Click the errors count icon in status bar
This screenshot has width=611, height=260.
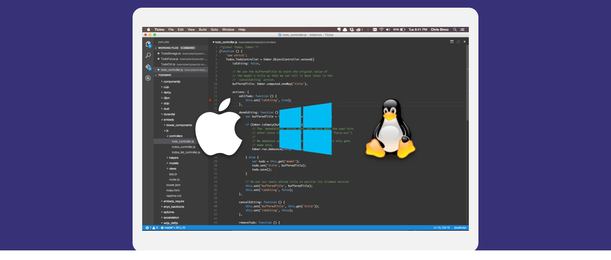coord(148,227)
